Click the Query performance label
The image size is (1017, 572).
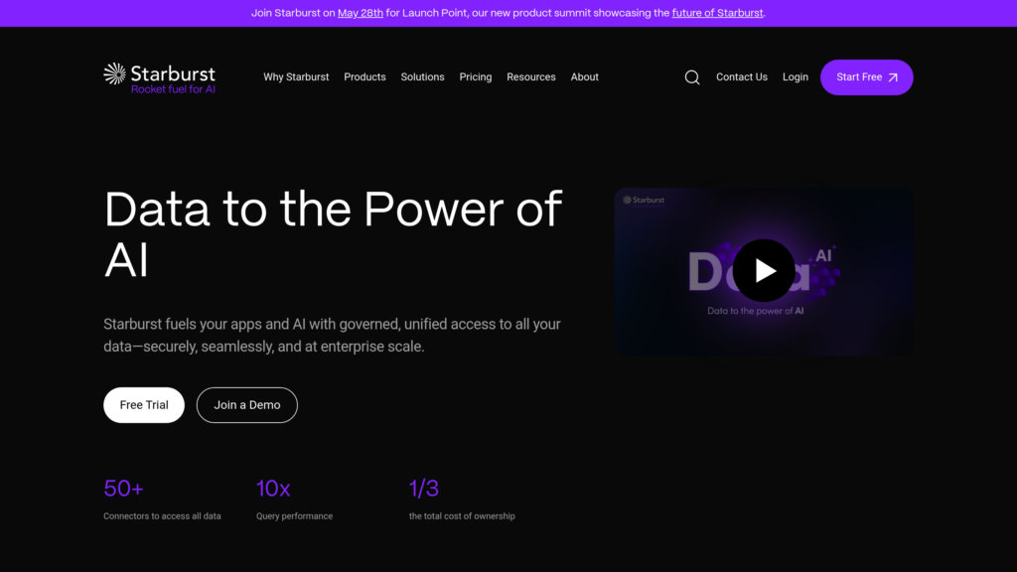(294, 516)
